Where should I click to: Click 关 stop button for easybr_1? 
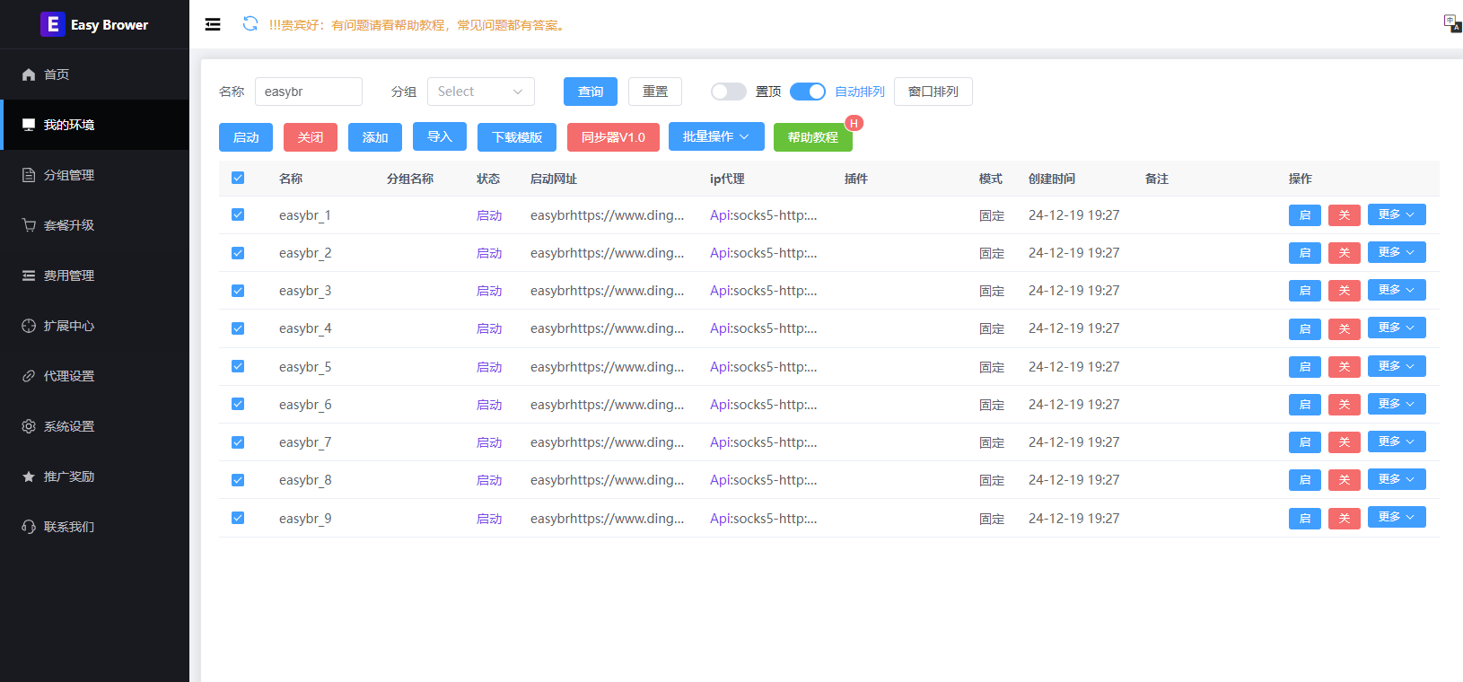pos(1345,215)
